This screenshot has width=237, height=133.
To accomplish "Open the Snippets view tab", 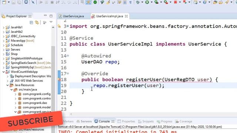I will pos(146,121).
